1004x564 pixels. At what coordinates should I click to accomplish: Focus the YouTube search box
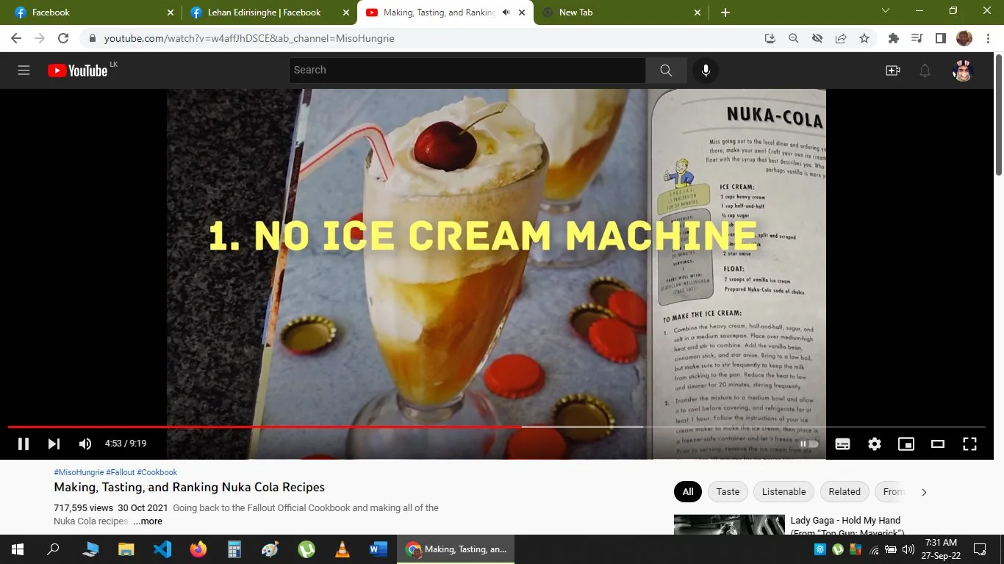click(467, 70)
